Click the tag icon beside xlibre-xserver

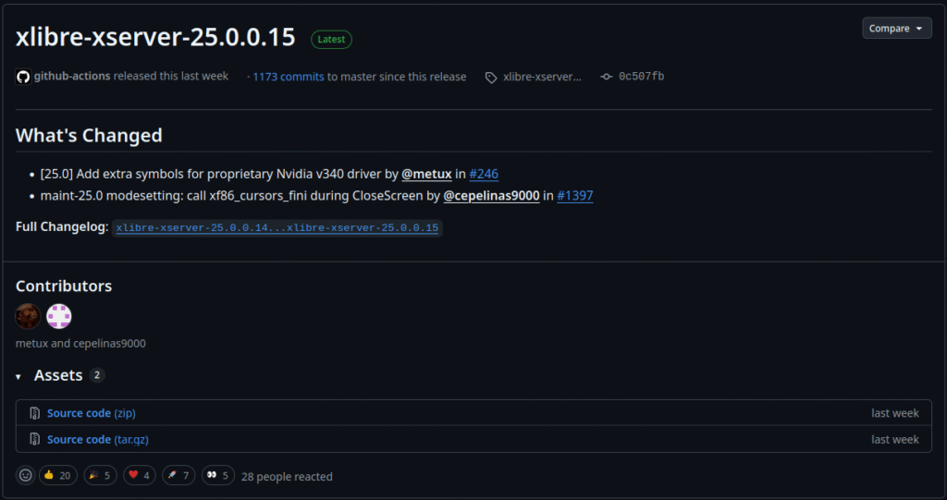coord(490,78)
